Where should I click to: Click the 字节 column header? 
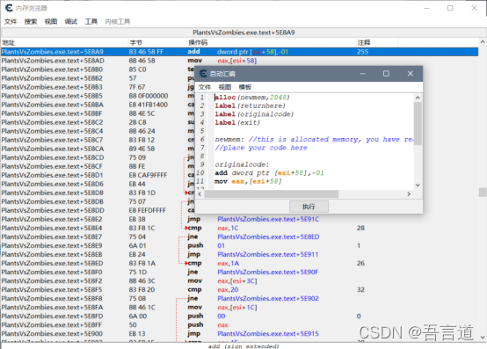click(x=157, y=42)
